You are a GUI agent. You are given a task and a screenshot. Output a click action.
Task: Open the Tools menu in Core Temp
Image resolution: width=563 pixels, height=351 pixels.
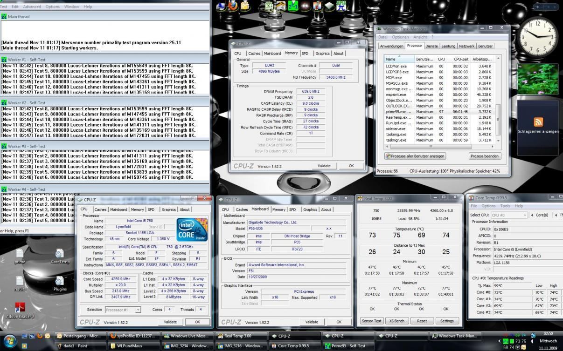pyautogui.click(x=505, y=206)
